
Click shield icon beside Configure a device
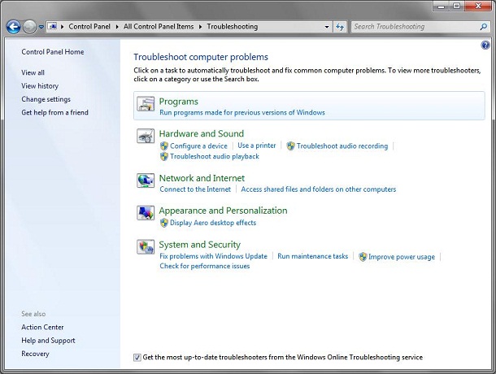point(164,146)
